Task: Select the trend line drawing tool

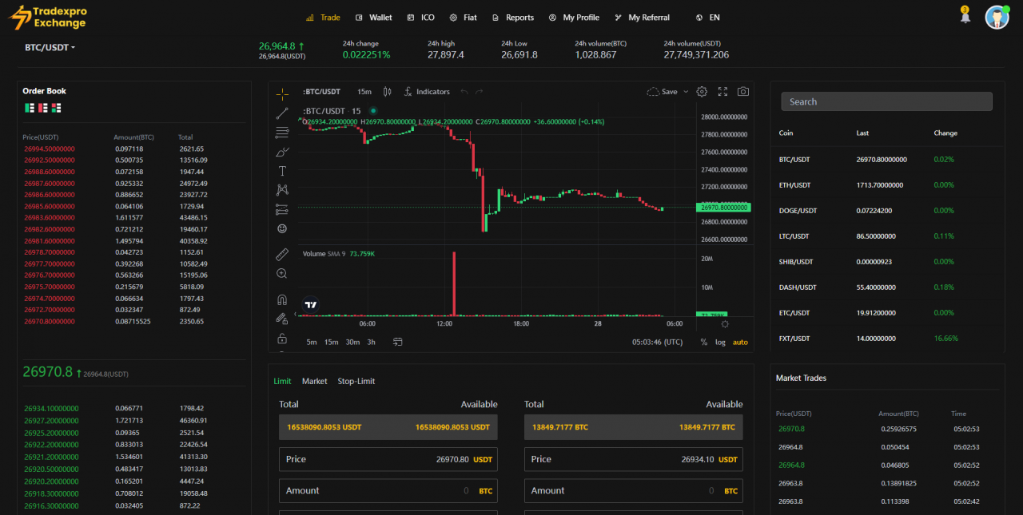Action: tap(282, 113)
